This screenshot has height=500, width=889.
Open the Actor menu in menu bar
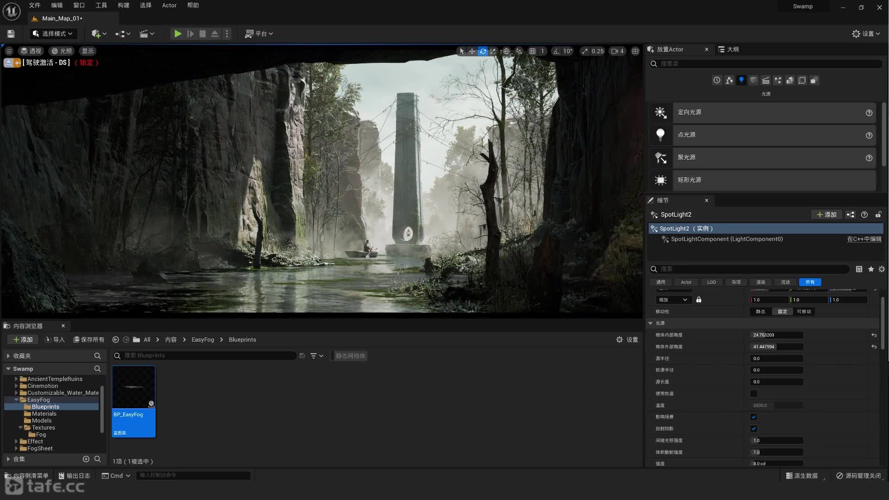pyautogui.click(x=169, y=6)
